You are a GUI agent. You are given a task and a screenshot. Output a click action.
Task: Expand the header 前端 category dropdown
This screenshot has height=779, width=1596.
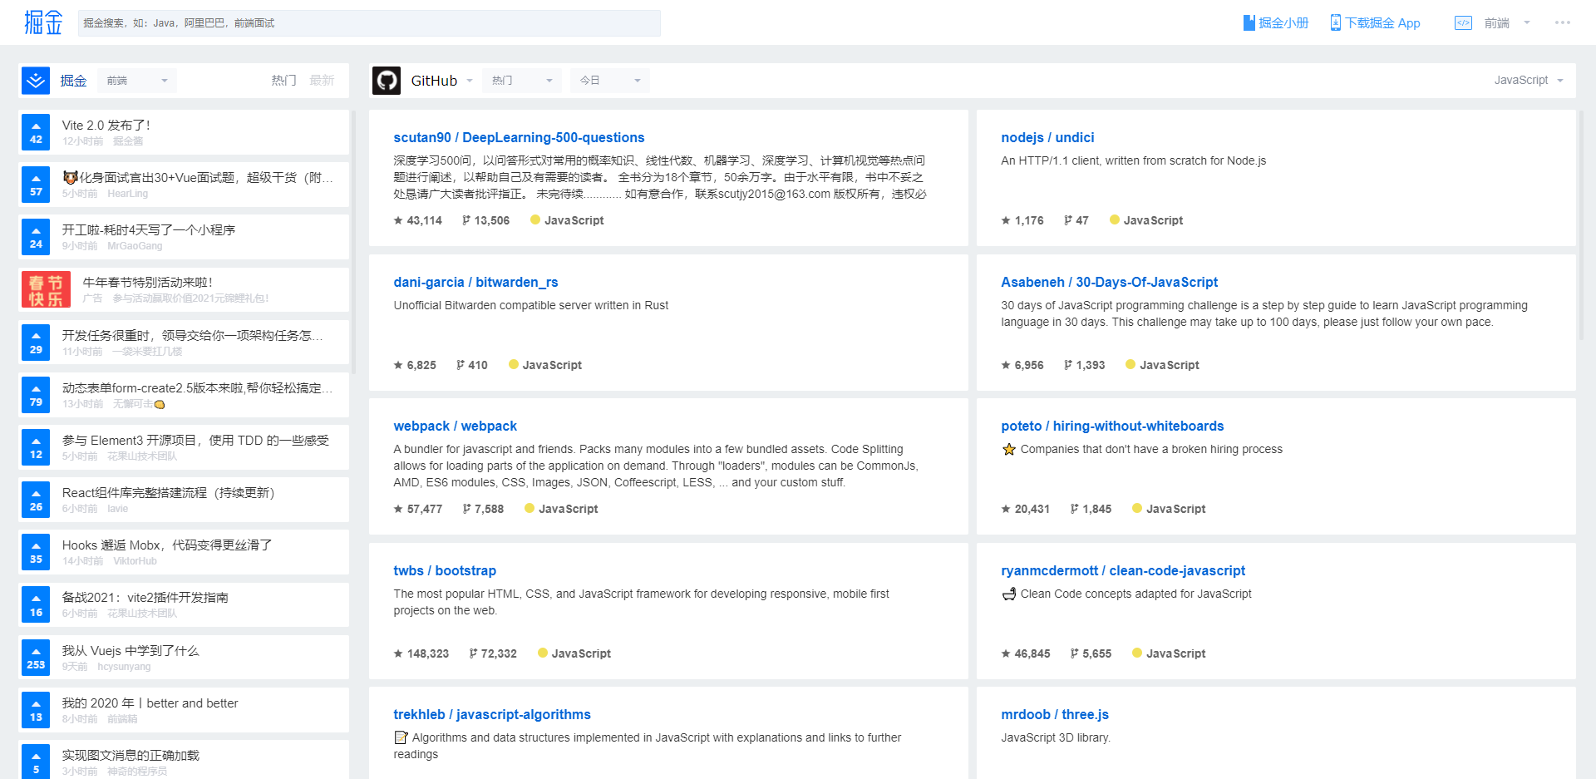click(1507, 23)
